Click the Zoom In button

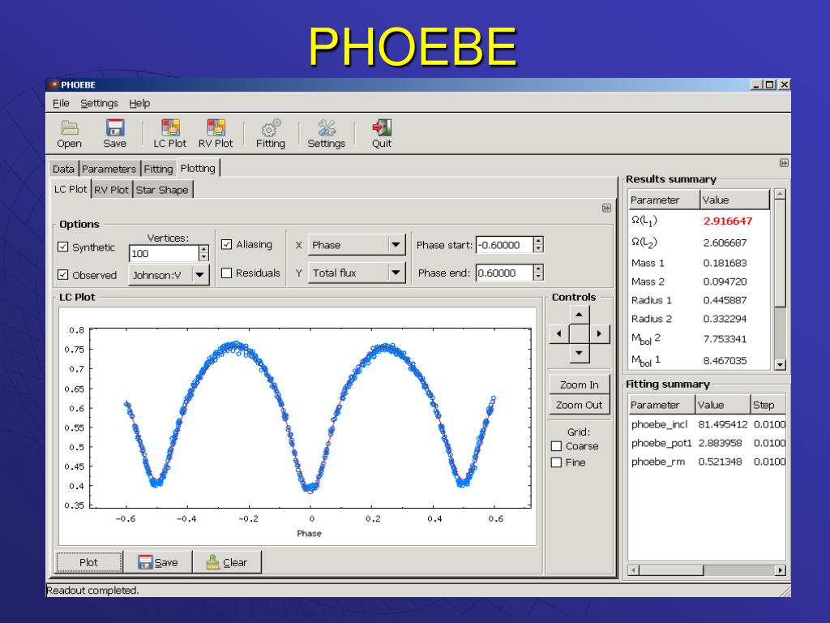579,385
